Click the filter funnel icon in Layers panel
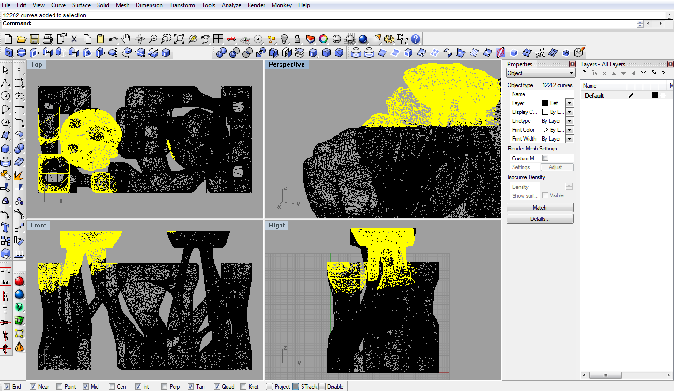Viewport: 674px width, 391px height. click(x=644, y=73)
